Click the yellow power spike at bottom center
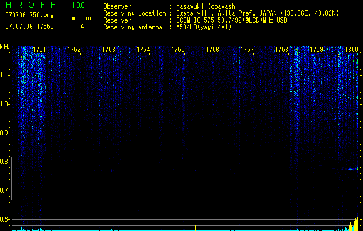 click(196, 228)
